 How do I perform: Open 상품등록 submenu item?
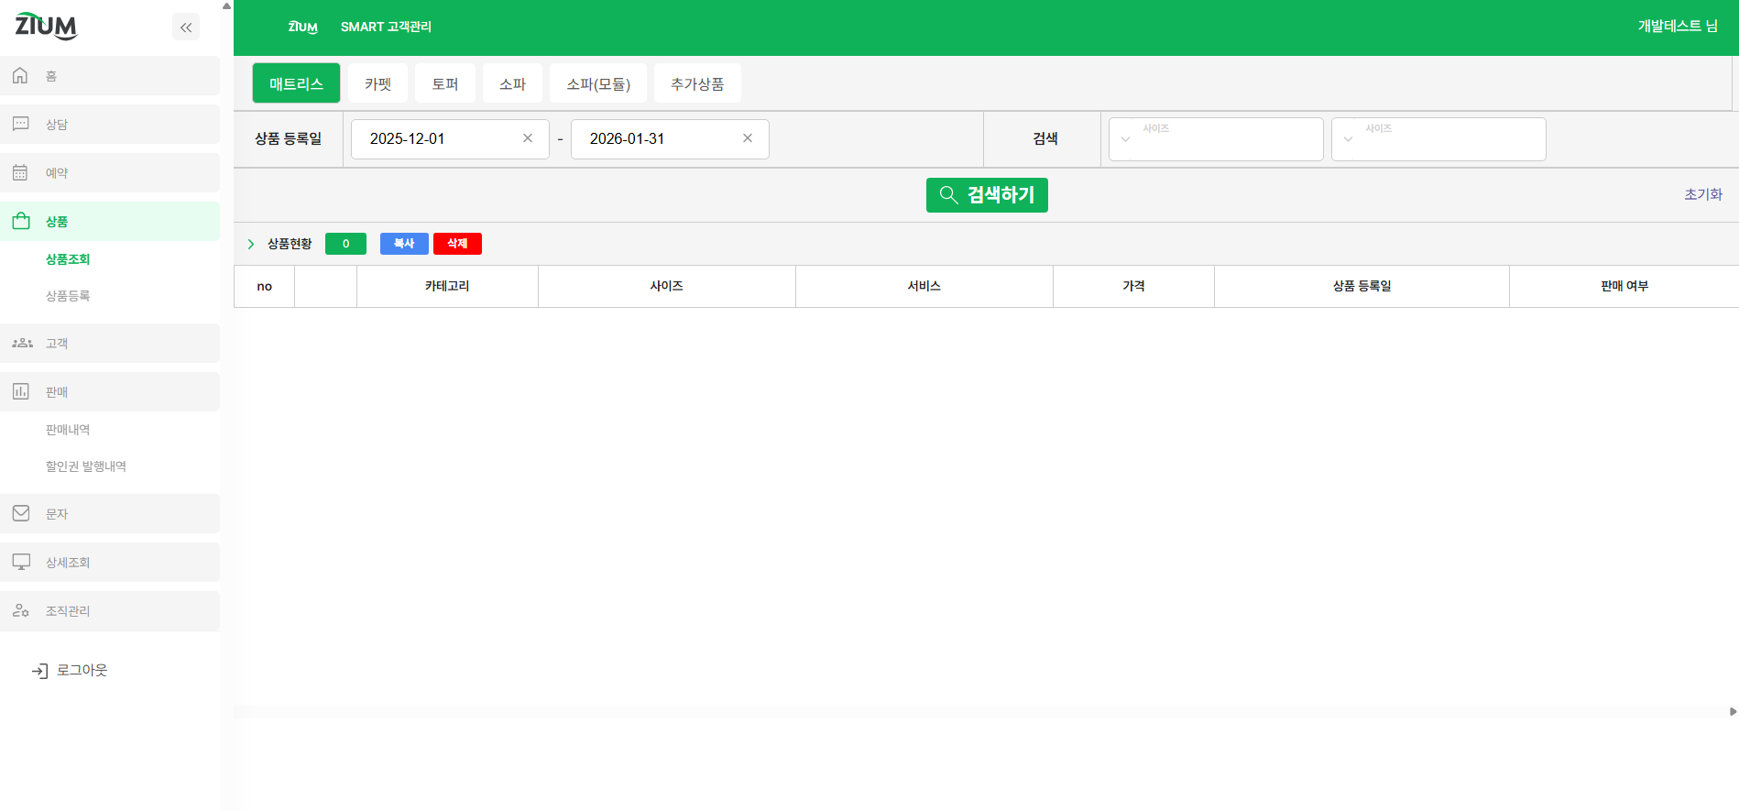68,296
